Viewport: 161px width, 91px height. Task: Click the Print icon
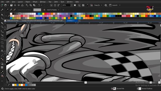[x=22, y=5]
